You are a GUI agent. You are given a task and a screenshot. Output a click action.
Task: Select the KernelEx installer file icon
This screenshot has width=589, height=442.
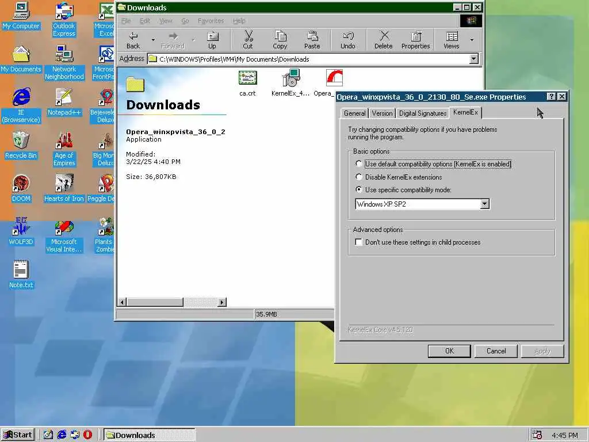(290, 83)
